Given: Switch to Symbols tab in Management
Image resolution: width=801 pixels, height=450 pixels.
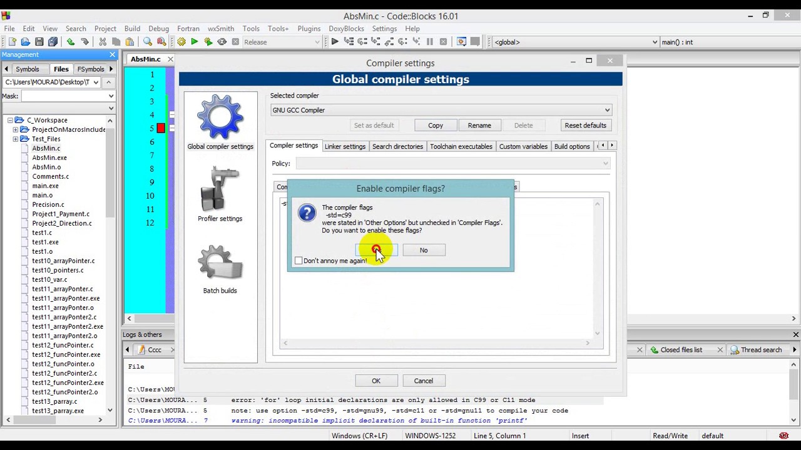Looking at the screenshot, I should point(27,69).
